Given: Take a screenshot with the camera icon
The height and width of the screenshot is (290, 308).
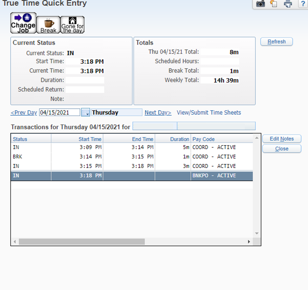Looking at the screenshot, I should click(x=261, y=3).
